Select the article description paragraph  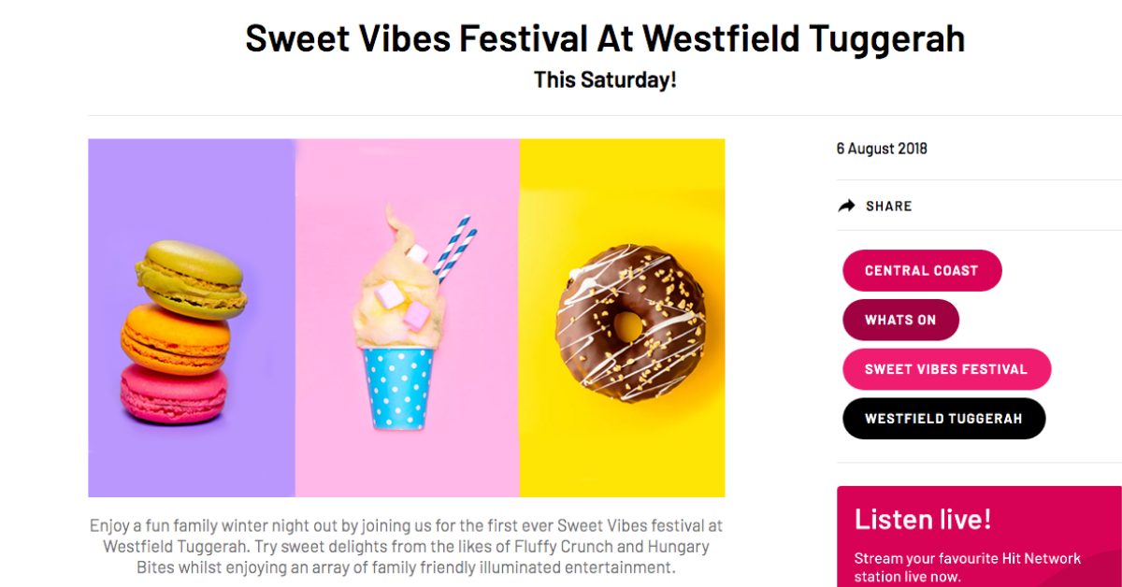point(406,547)
